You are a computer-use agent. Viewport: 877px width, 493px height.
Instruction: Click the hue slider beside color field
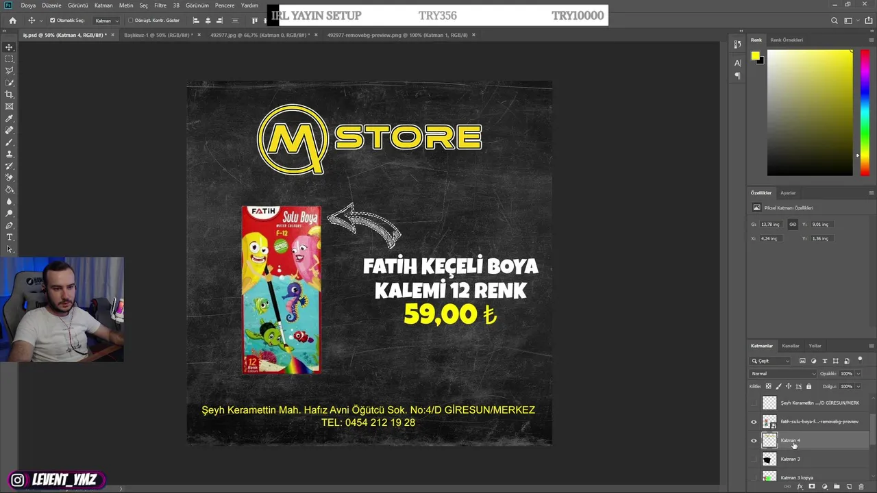coord(865,112)
